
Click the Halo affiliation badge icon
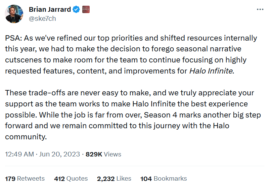86,9
